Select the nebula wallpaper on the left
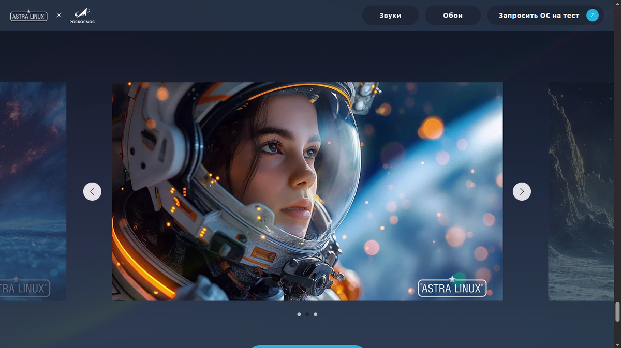621x348 pixels. pyautogui.click(x=33, y=191)
